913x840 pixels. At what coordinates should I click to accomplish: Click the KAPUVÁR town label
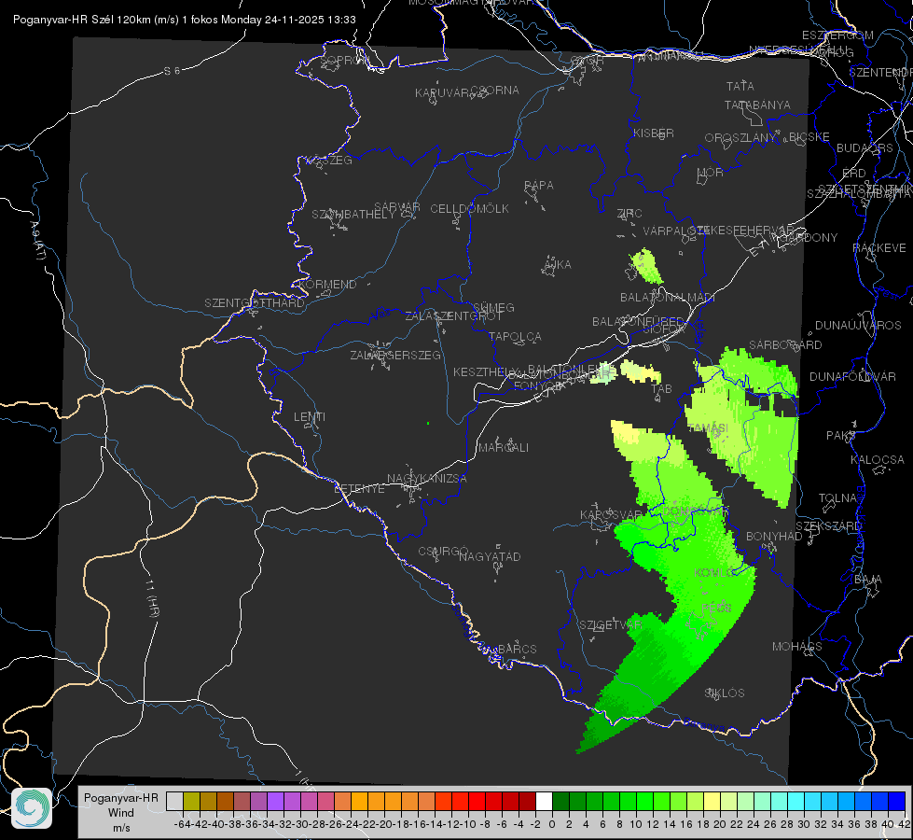[x=443, y=93]
